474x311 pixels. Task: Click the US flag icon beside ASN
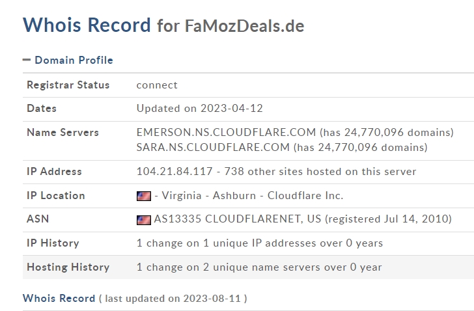(144, 220)
